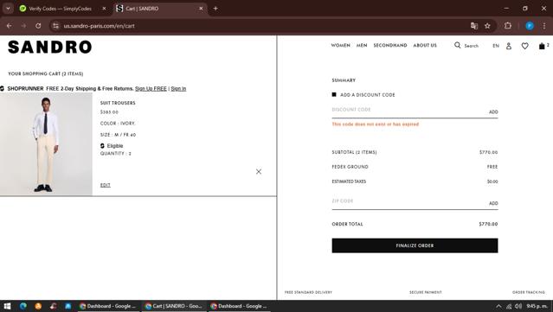Screen dimensions: 553x312
Task: Click the address bar URL
Action: (100, 26)
